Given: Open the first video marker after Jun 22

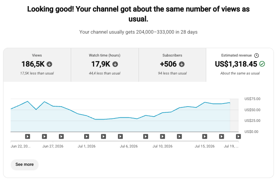Looking at the screenshot, I should 28,136.
